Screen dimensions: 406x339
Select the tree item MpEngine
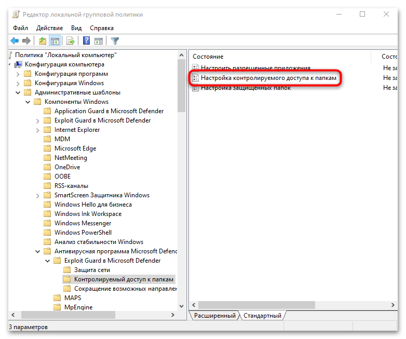(x=78, y=307)
